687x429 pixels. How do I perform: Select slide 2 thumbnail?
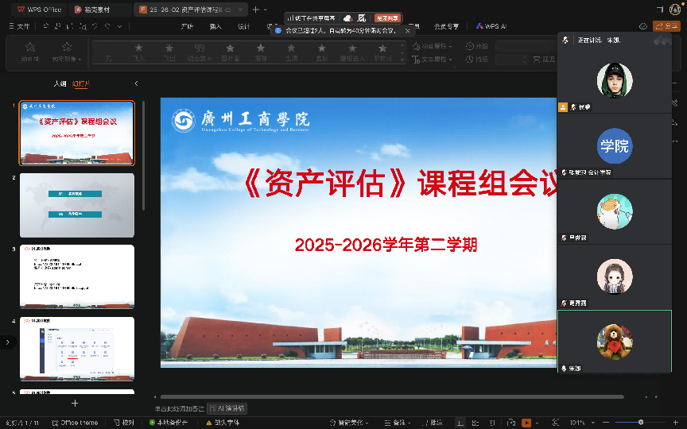[77, 205]
